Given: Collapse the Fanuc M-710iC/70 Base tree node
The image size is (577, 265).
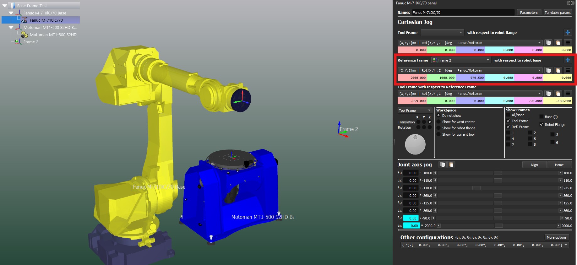Looking at the screenshot, I should pyautogui.click(x=11, y=13).
